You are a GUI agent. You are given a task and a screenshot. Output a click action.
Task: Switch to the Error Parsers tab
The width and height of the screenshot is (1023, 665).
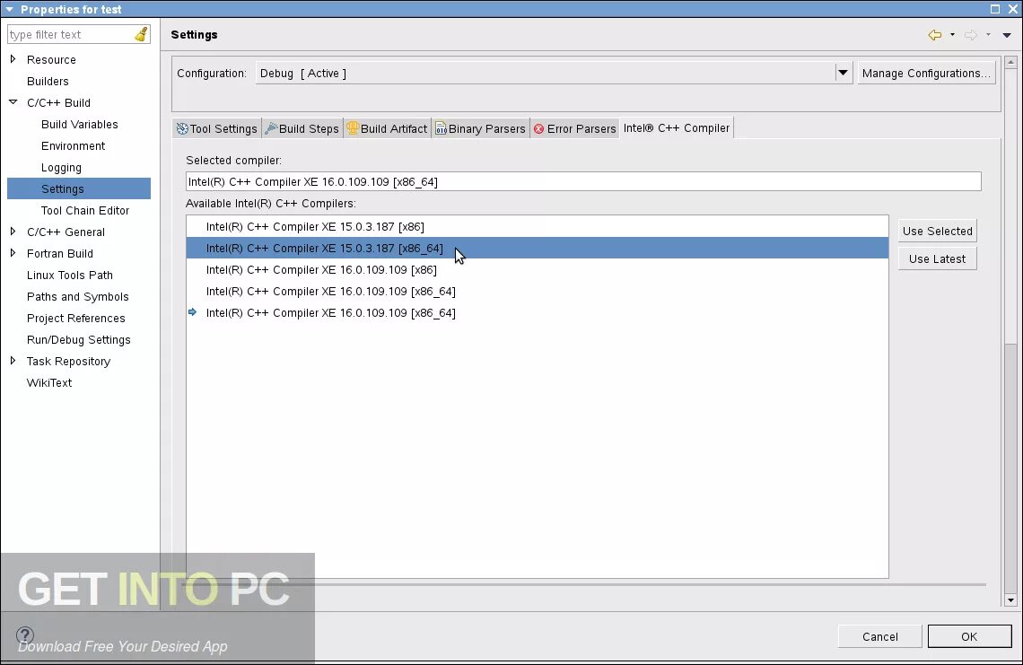tap(575, 128)
